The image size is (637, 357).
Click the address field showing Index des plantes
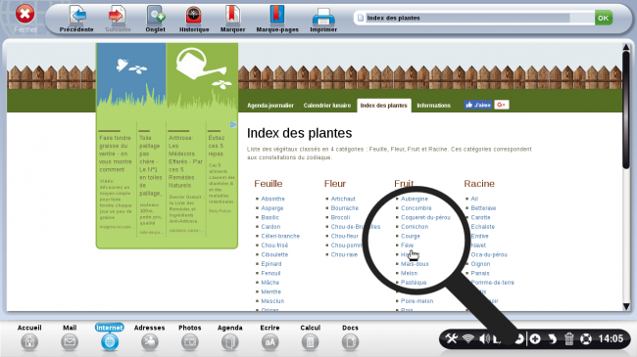[473, 18]
